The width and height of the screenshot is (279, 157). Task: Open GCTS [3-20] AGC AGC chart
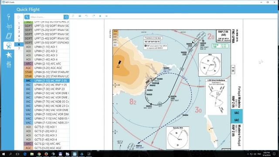(x=47, y=148)
